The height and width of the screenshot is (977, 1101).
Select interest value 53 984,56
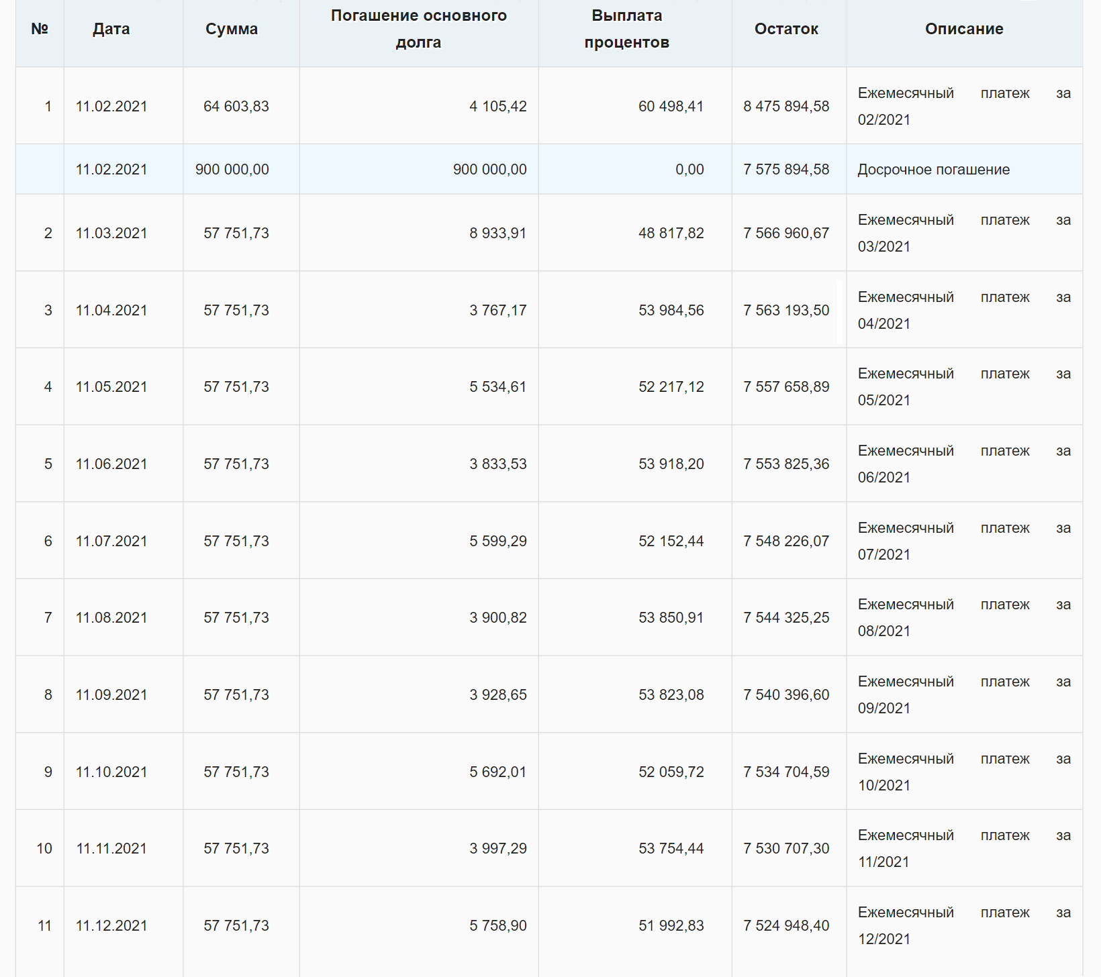pyautogui.click(x=671, y=310)
